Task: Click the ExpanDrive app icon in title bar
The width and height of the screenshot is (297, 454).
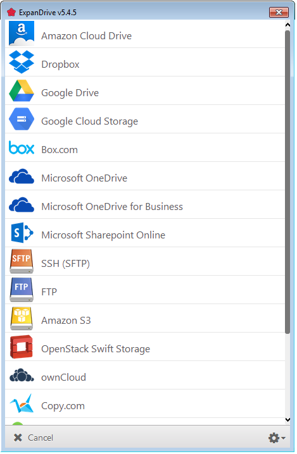Action: click(x=11, y=12)
